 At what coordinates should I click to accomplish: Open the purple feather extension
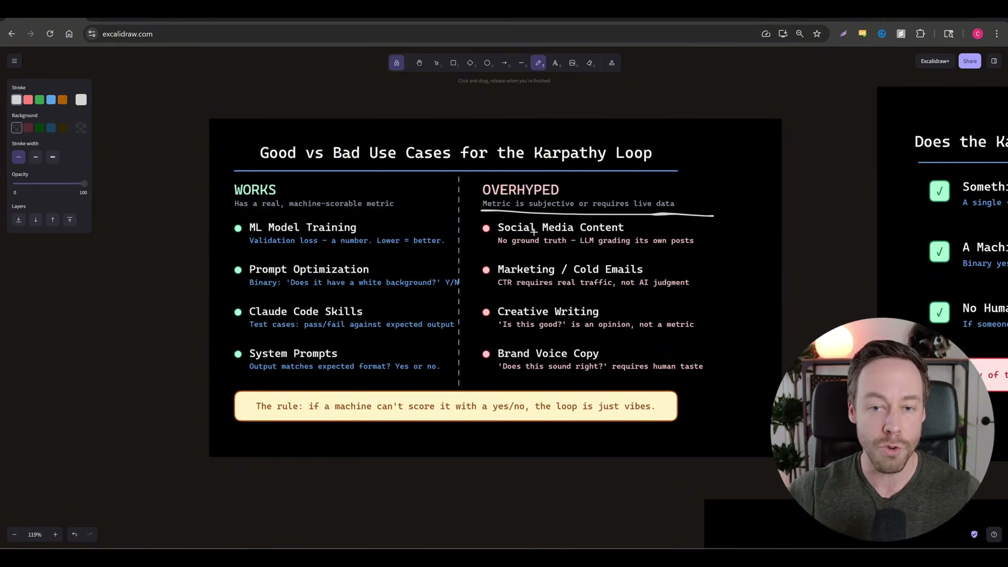pyautogui.click(x=844, y=34)
